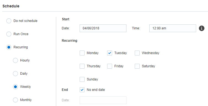Pick the Weekly recurrence option

(15, 87)
